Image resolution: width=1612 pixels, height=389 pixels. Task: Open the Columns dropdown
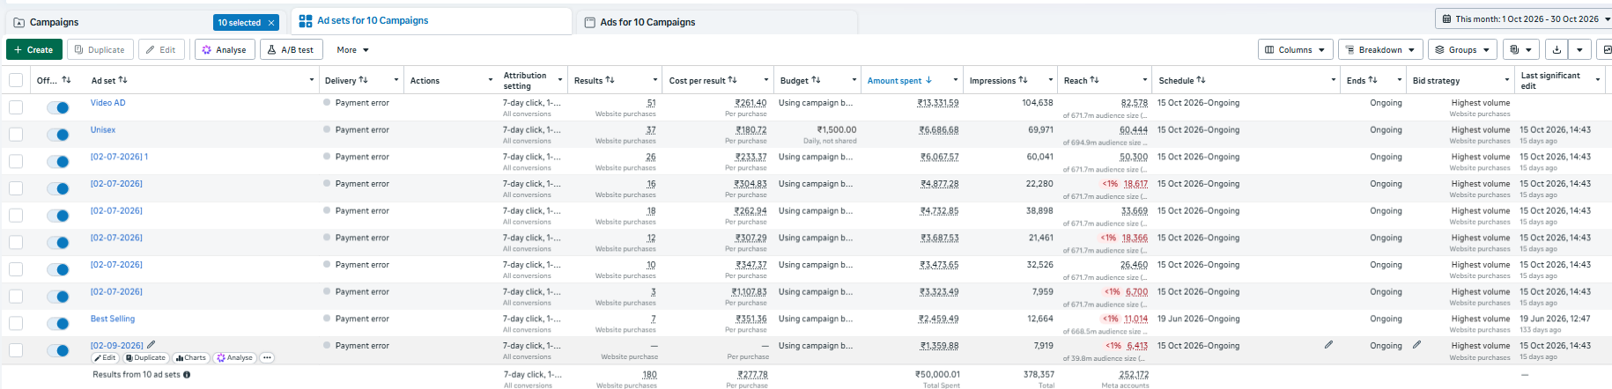coord(1295,50)
